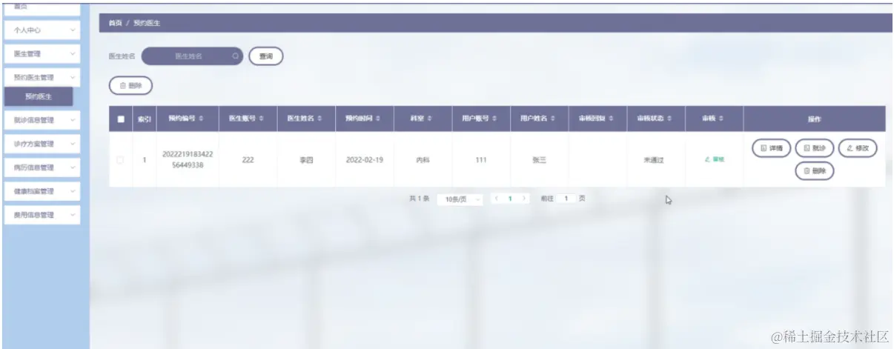Click the 删除 button above the table
Screen dimensions: 894x349
pyautogui.click(x=130, y=86)
